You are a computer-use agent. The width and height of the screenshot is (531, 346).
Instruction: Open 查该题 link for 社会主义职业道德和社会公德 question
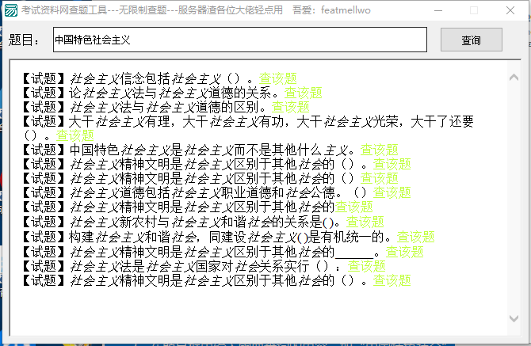[392, 192]
